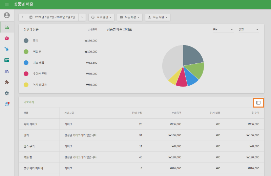
Task: Open the hamburger navigation menu
Action: coord(7,4)
